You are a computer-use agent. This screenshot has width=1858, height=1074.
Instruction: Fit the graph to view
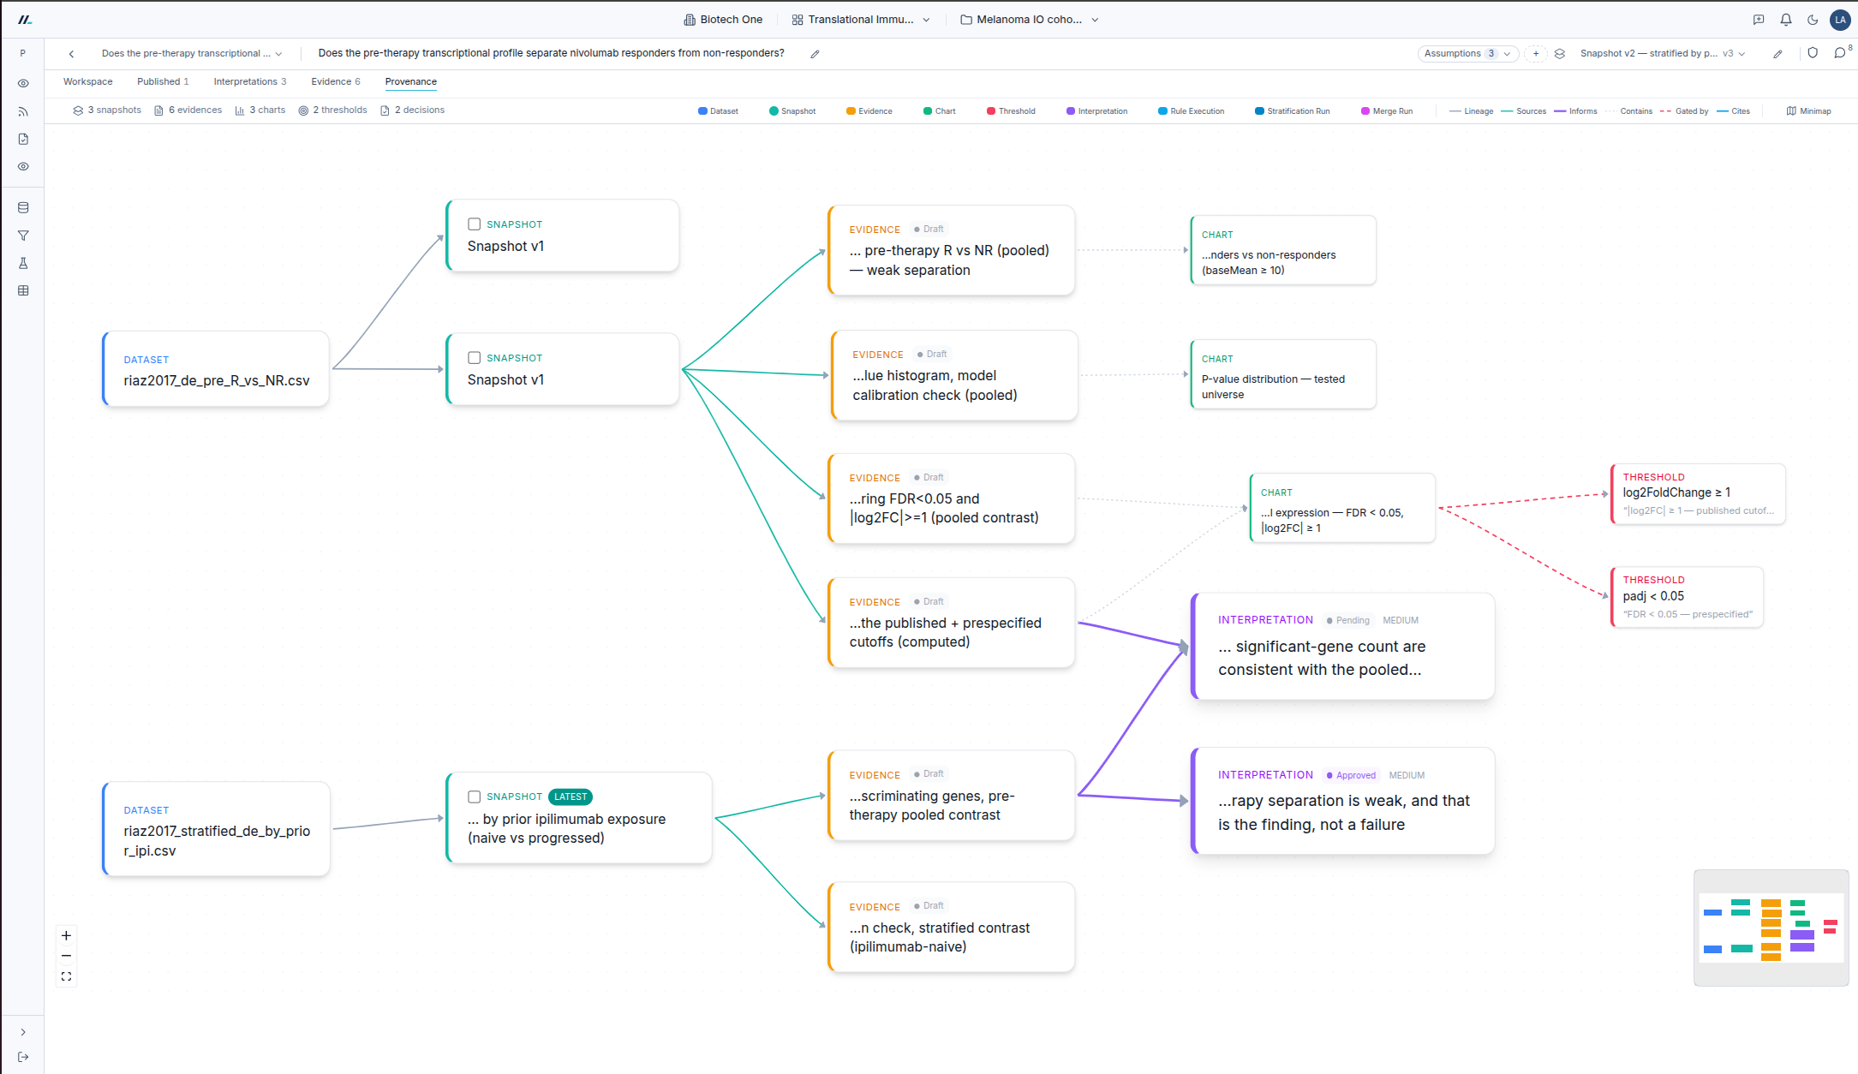click(66, 976)
